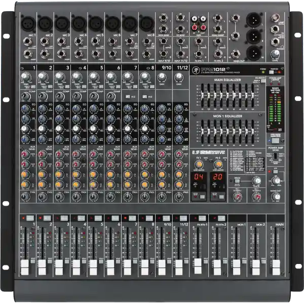The height and width of the screenshot is (304, 304).
Task: Click the Input 9/10 left jack
Action: click(163, 41)
